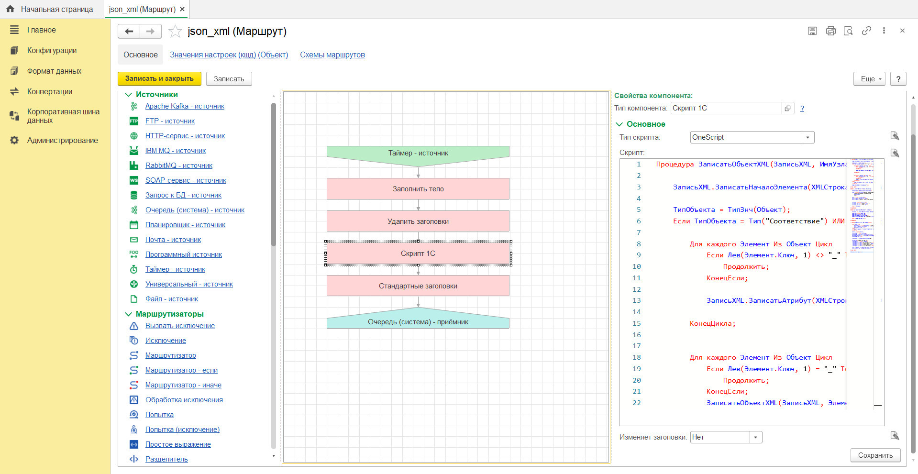Click the printer icon in header

(x=830, y=31)
